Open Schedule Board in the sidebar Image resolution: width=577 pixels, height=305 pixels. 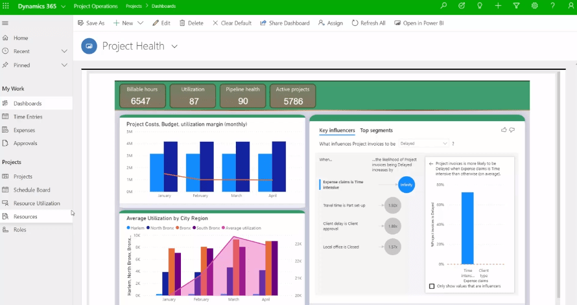click(x=32, y=190)
